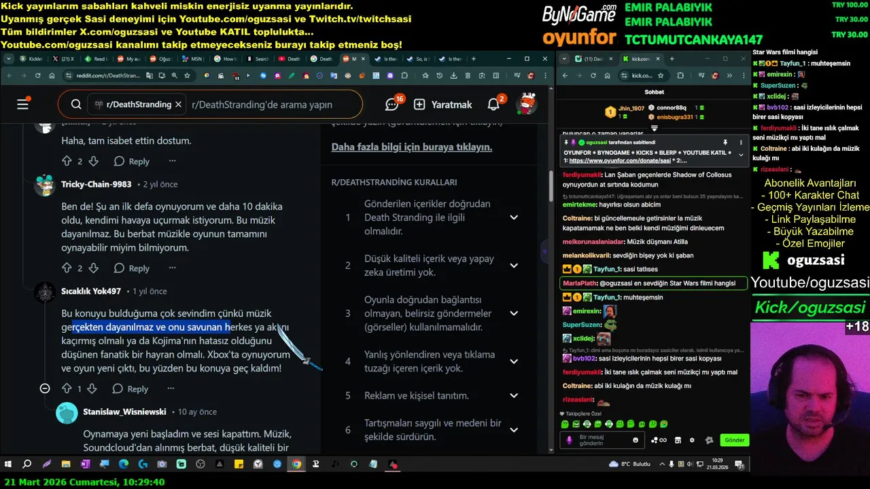Open the Reddit user avatar menu

(x=526, y=104)
